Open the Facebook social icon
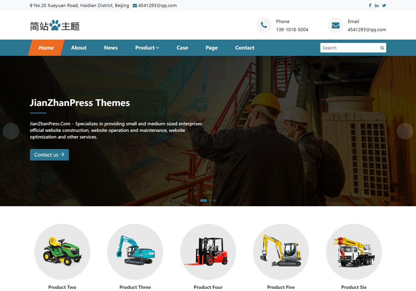This screenshot has width=416, height=291. click(370, 5)
